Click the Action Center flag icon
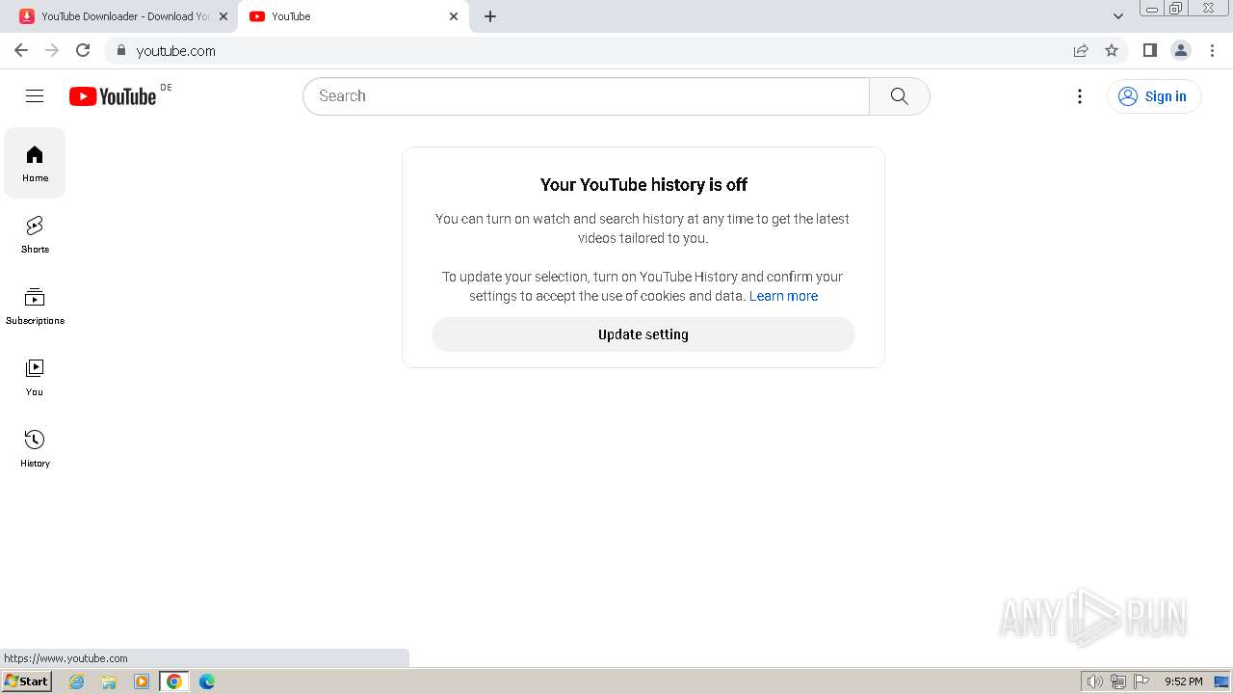 point(1141,681)
